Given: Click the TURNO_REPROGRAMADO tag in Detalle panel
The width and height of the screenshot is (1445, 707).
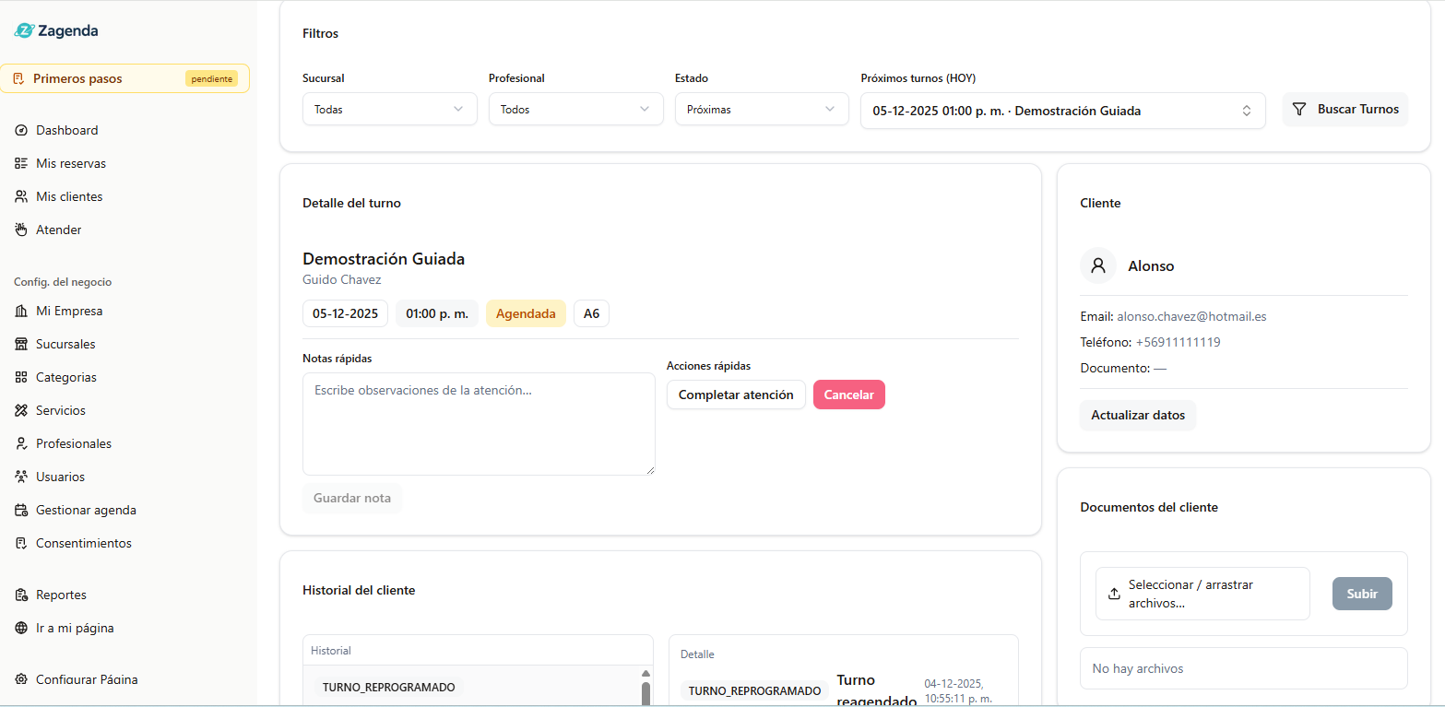Looking at the screenshot, I should [754, 690].
